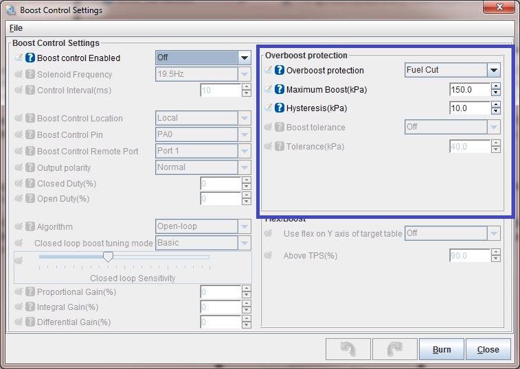Image resolution: width=520 pixels, height=369 pixels.
Task: Decrease Hysteresis value with the down arrow
Action: pos(496,112)
